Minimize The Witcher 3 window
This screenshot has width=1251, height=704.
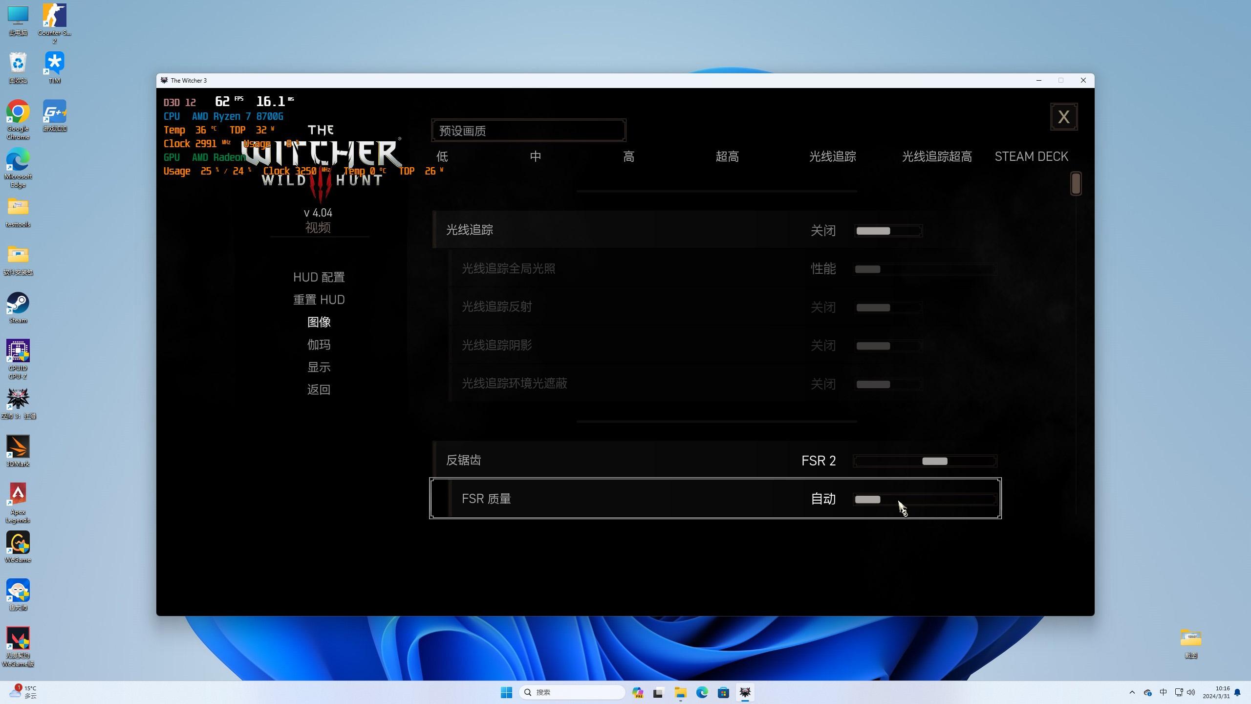click(x=1039, y=80)
